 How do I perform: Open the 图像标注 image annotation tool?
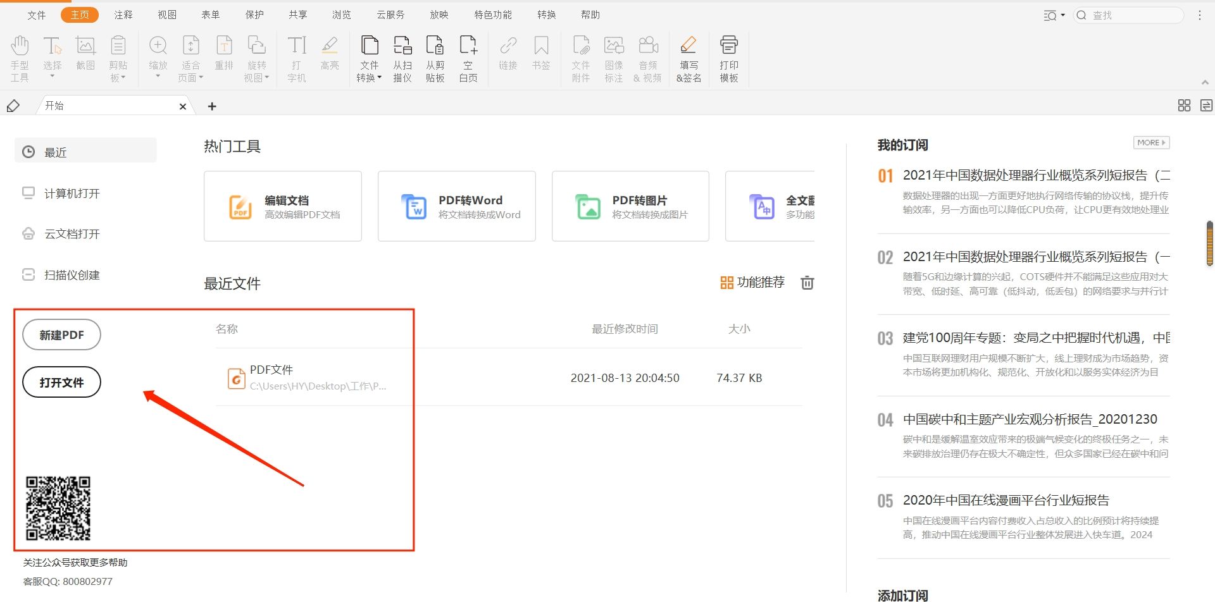pos(613,57)
